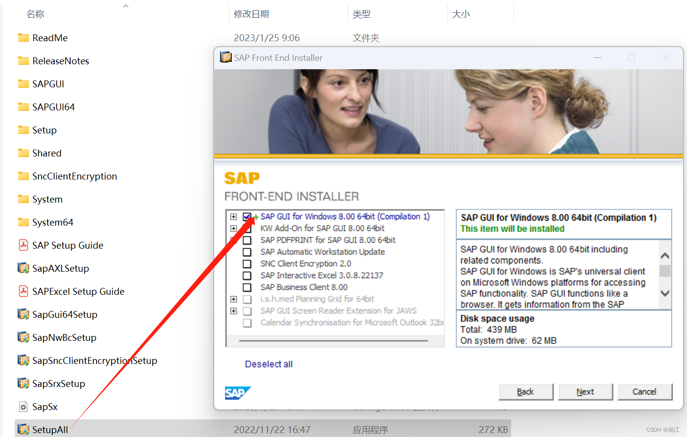
Task: Open the SncClientEncryption folder
Action: (x=74, y=176)
